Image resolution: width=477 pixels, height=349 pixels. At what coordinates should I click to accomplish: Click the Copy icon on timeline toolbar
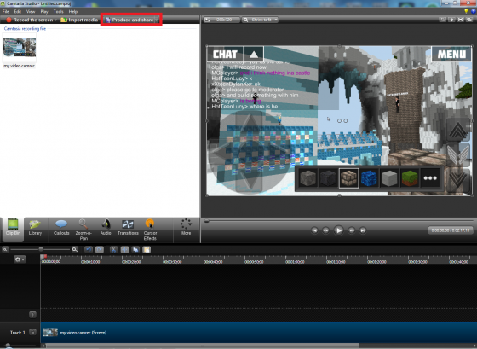pos(135,250)
